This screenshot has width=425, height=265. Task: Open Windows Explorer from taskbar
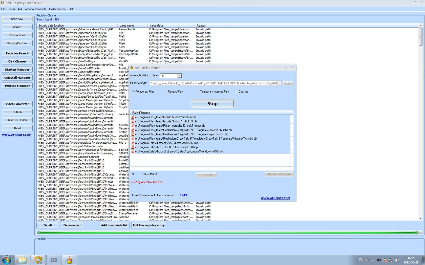coord(23,260)
